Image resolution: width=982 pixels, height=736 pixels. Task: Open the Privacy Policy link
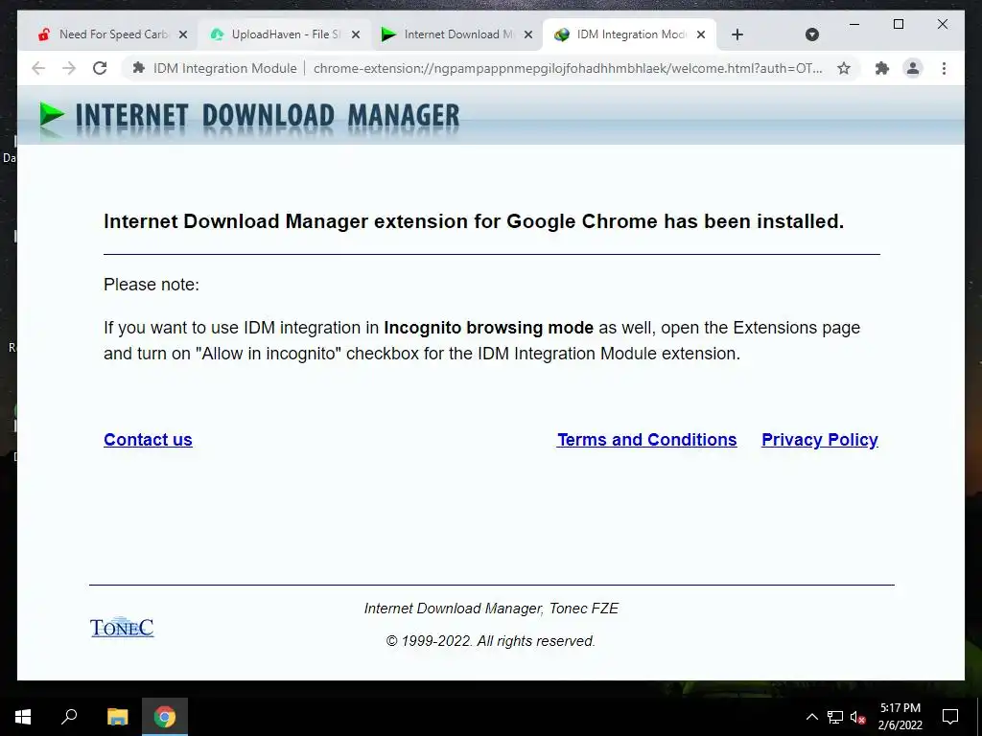[x=820, y=440]
